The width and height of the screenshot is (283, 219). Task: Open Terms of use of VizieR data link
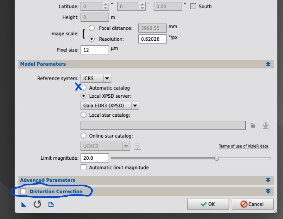point(243,146)
